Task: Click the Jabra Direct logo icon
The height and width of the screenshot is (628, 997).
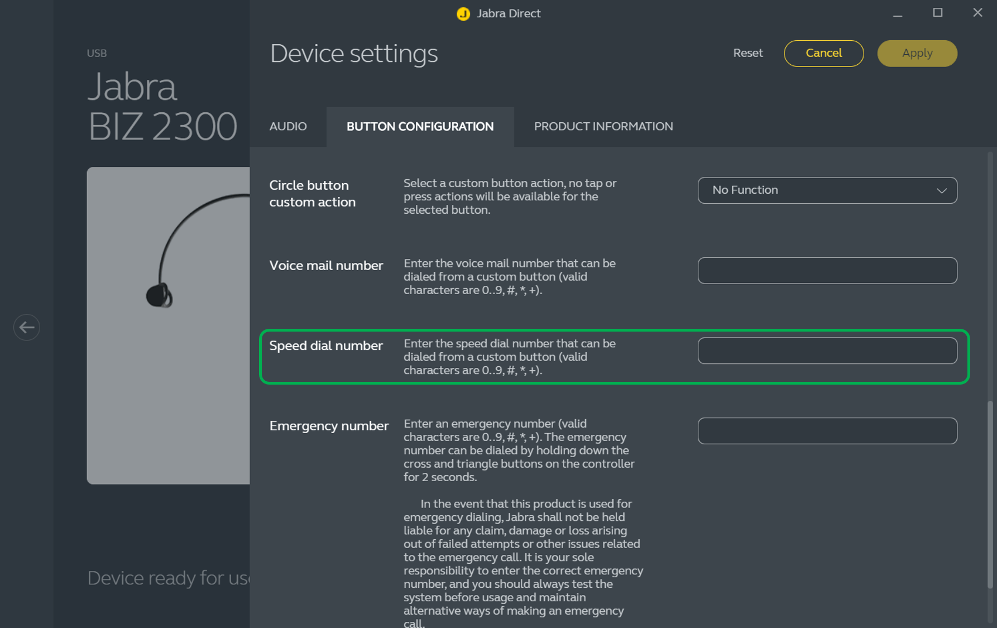Action: click(463, 14)
